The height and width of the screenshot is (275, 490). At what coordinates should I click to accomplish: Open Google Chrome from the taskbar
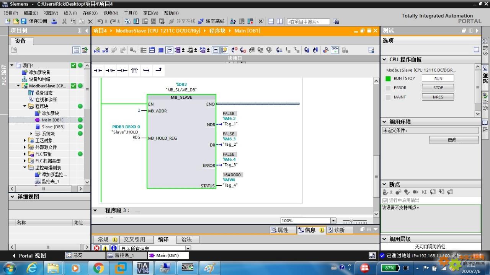(x=98, y=268)
